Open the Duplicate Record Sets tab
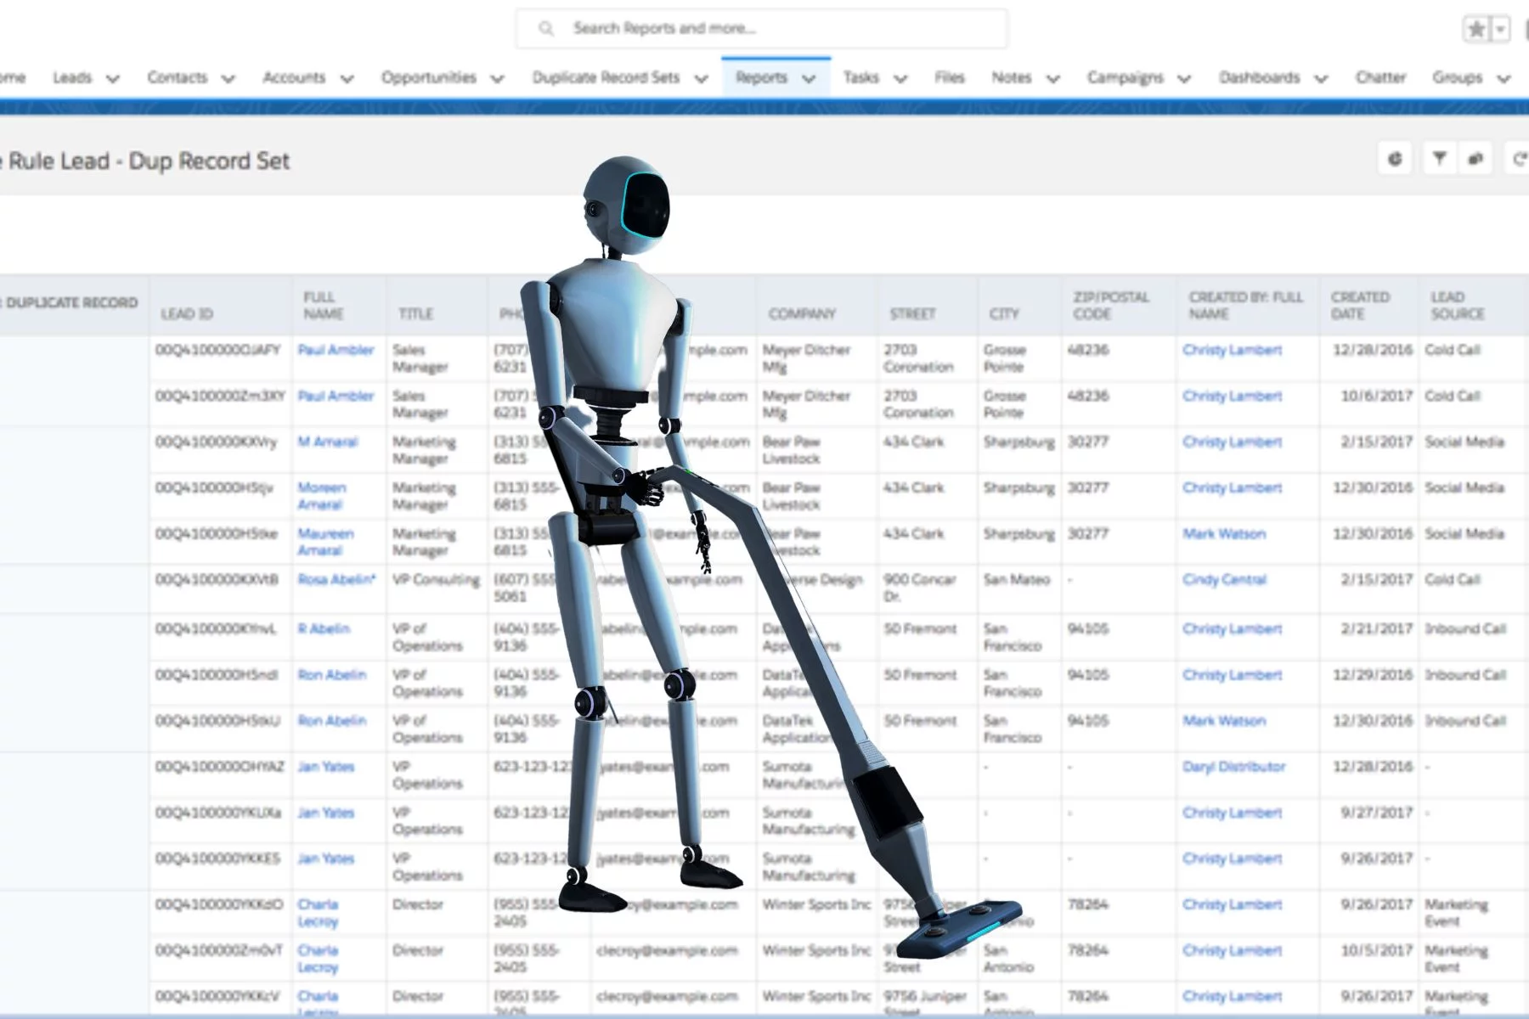This screenshot has width=1529, height=1019. click(x=606, y=77)
